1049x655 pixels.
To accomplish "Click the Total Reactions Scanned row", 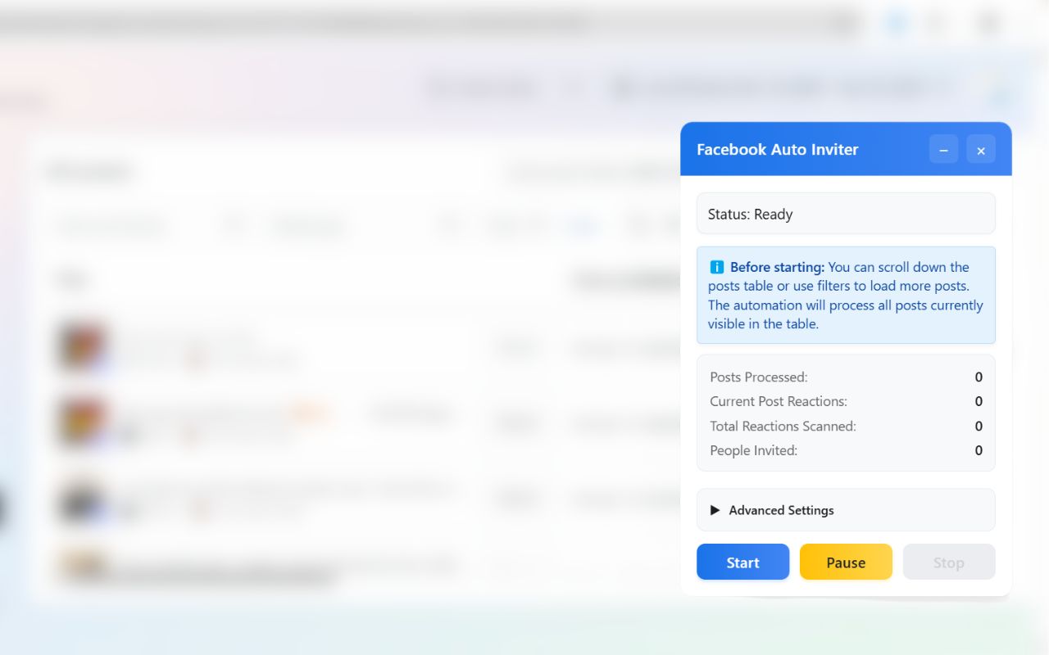I will tap(846, 426).
